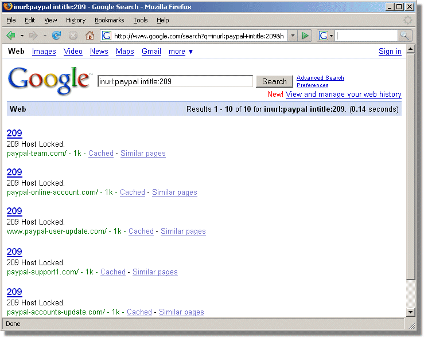Image resolution: width=424 pixels, height=338 pixels.
Task: Open the back button history dropdown arrow
Action: point(22,36)
